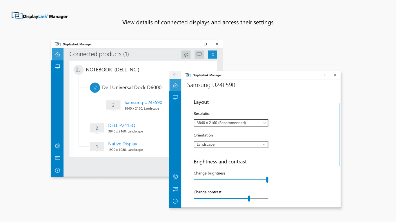Open Settings gear in the Samsung window
This screenshot has height=222, width=396.
click(x=175, y=177)
